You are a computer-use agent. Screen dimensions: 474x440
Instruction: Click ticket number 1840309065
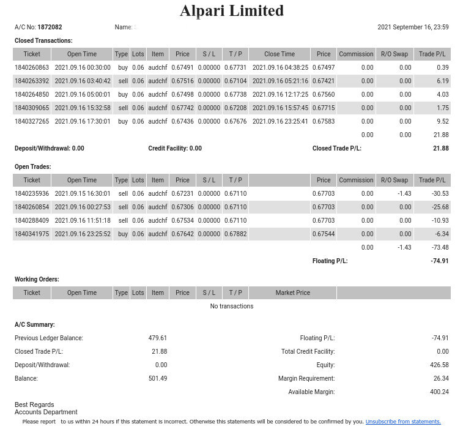point(32,108)
